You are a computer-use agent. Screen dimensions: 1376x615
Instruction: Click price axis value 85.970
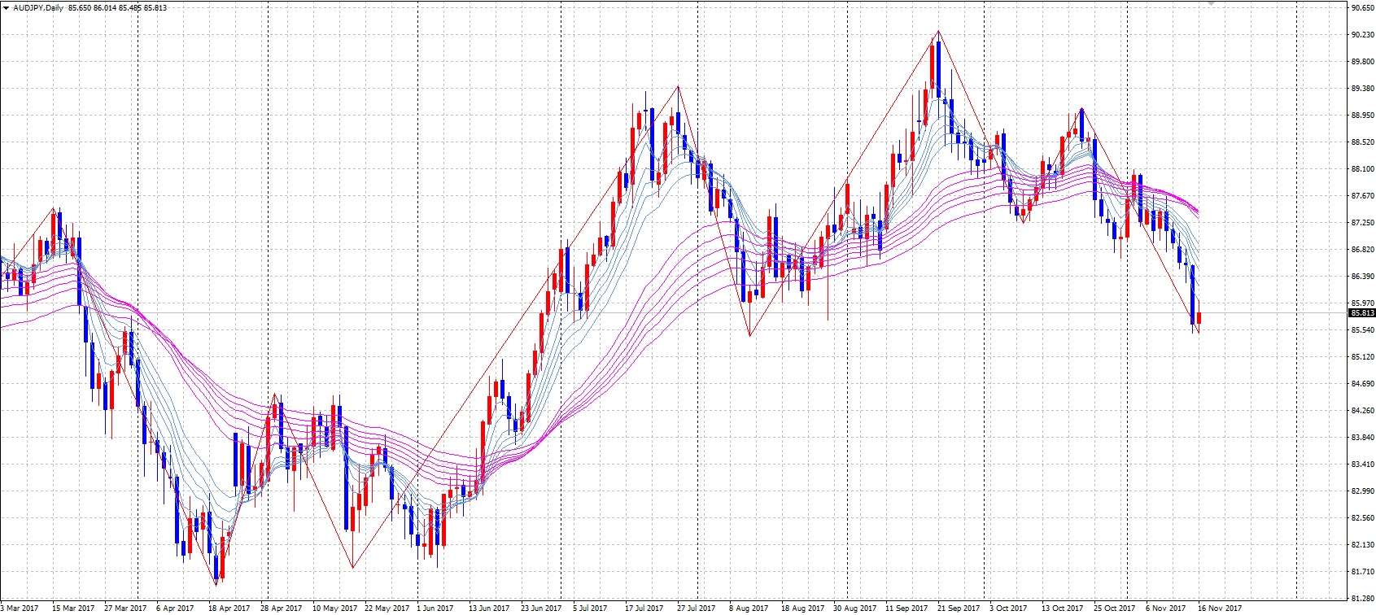pyautogui.click(x=1363, y=303)
